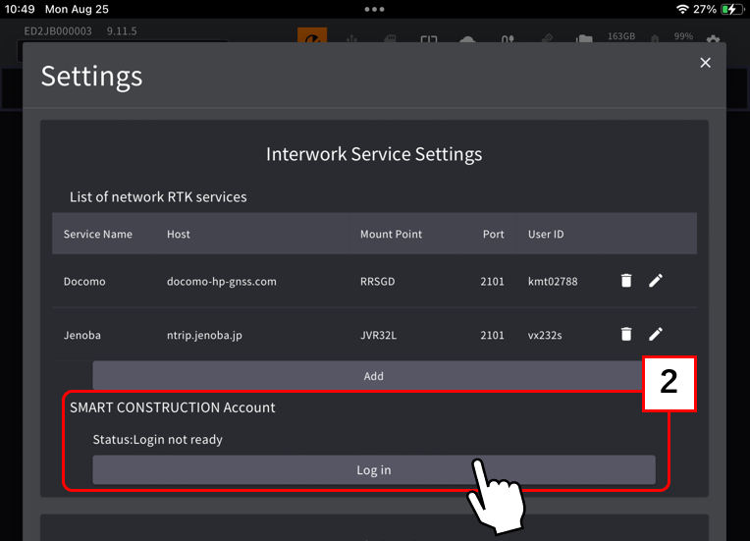
Task: Select host ntrip.jenoba.jp
Action: [x=204, y=335]
